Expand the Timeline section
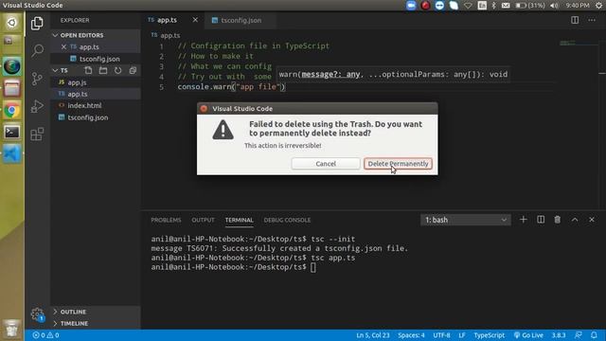The height and width of the screenshot is (341, 606). click(x=74, y=323)
